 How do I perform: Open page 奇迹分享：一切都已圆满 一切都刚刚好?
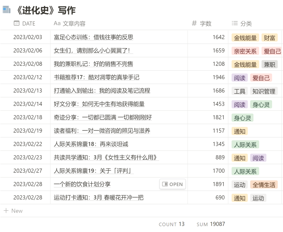[x=103, y=117]
